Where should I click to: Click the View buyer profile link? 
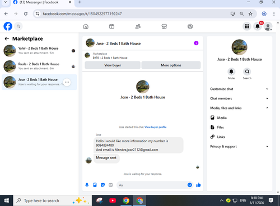click(156, 127)
